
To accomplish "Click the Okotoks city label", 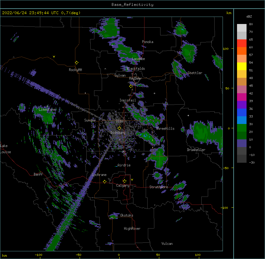I will (127, 215).
